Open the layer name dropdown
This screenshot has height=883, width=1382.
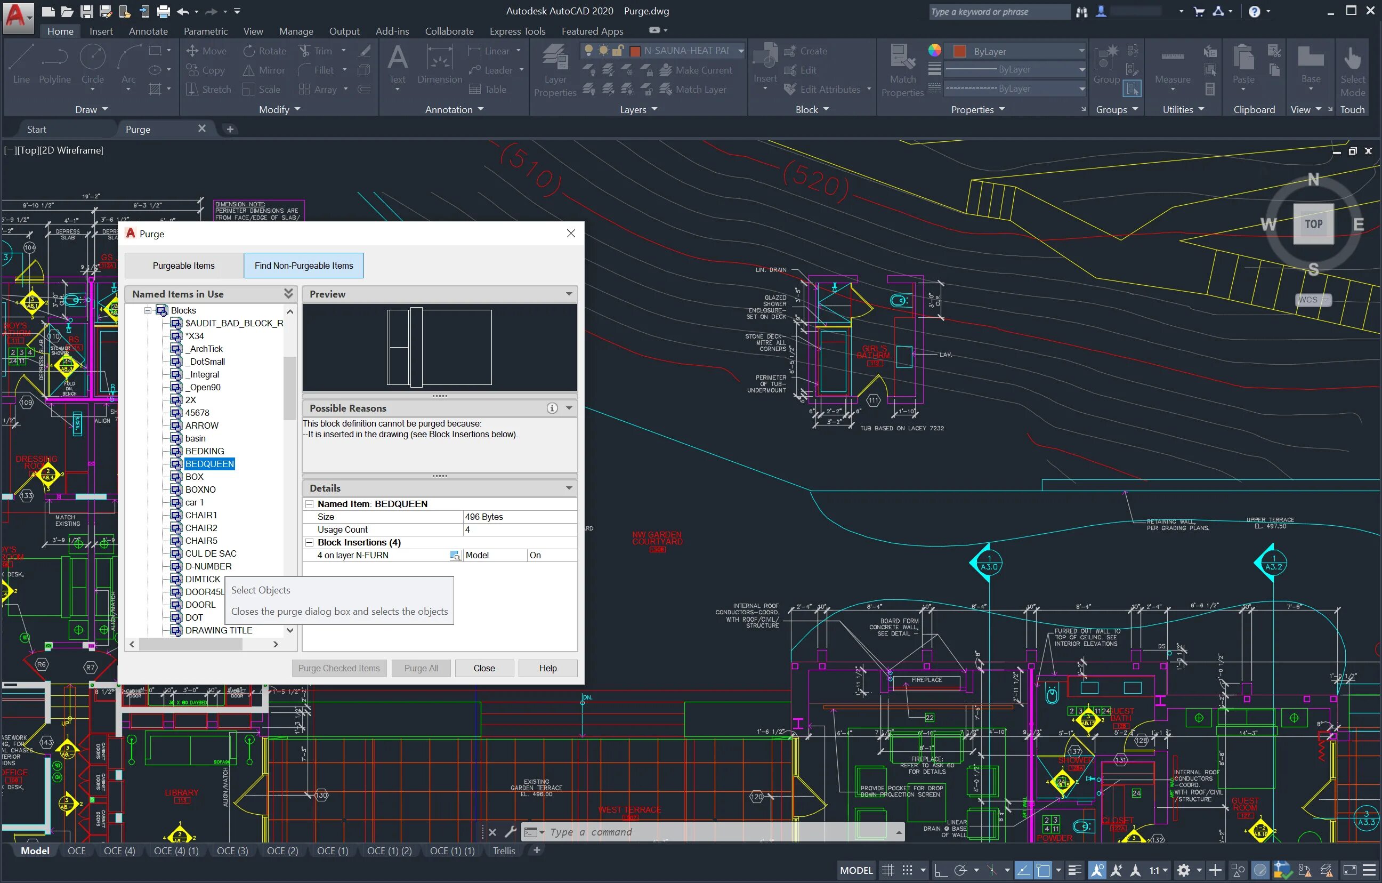[x=741, y=51]
